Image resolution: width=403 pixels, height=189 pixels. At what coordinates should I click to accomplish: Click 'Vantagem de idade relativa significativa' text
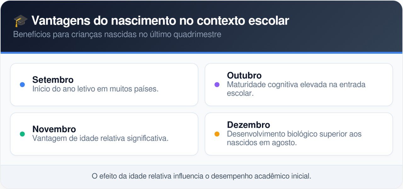pyautogui.click(x=100, y=138)
